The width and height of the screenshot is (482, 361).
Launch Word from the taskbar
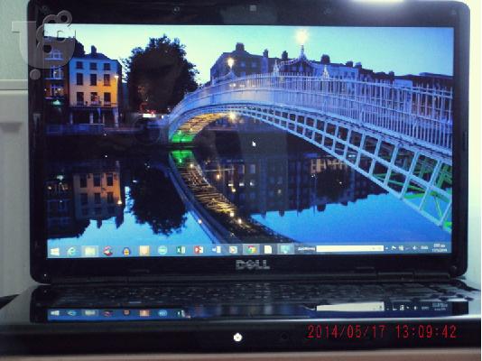click(x=217, y=250)
